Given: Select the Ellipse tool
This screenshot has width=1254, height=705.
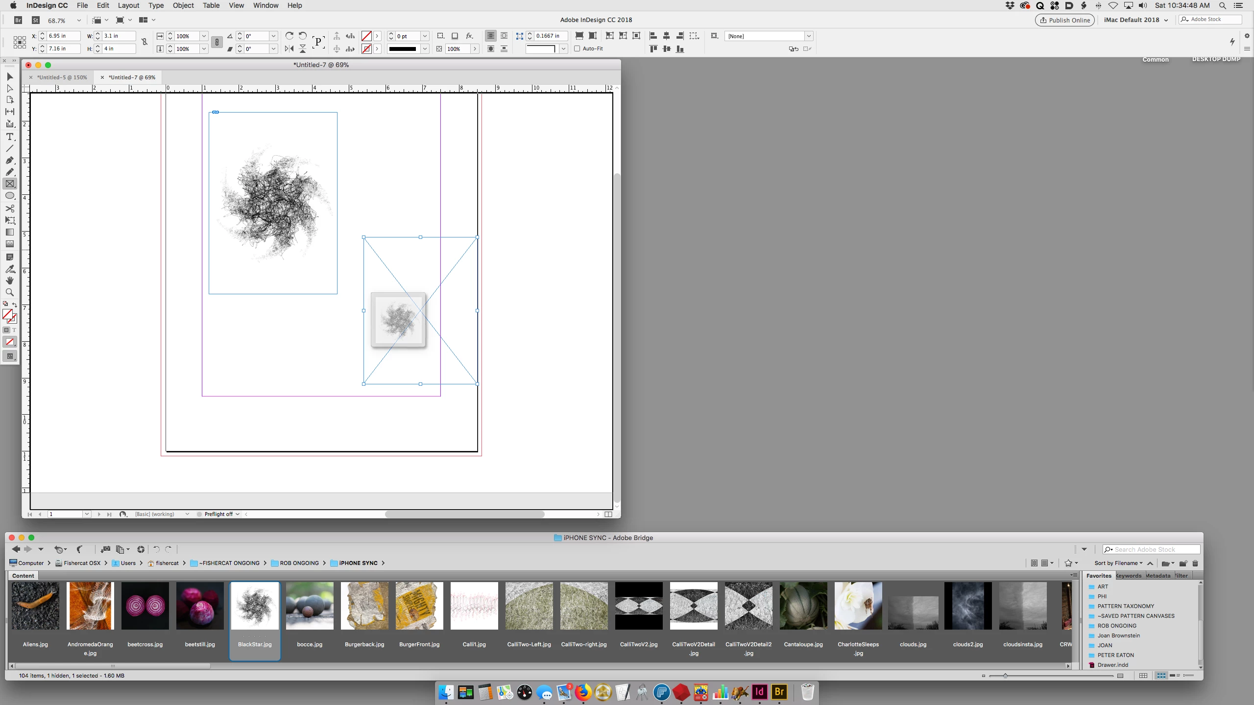Looking at the screenshot, I should tap(10, 196).
